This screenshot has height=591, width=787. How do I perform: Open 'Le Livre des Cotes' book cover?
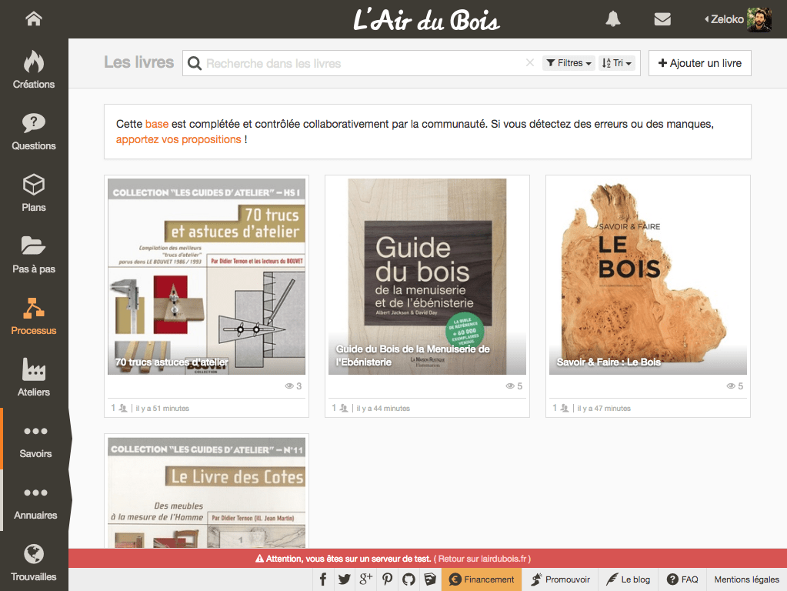[x=206, y=493]
